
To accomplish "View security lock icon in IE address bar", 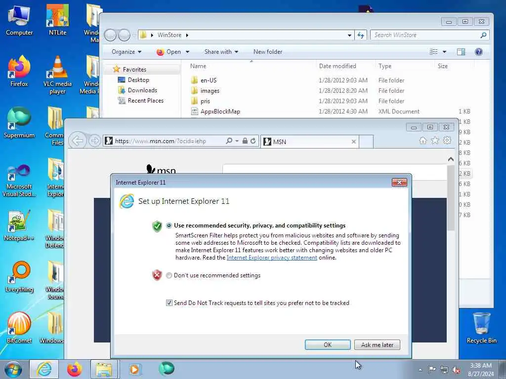I will pyautogui.click(x=245, y=141).
